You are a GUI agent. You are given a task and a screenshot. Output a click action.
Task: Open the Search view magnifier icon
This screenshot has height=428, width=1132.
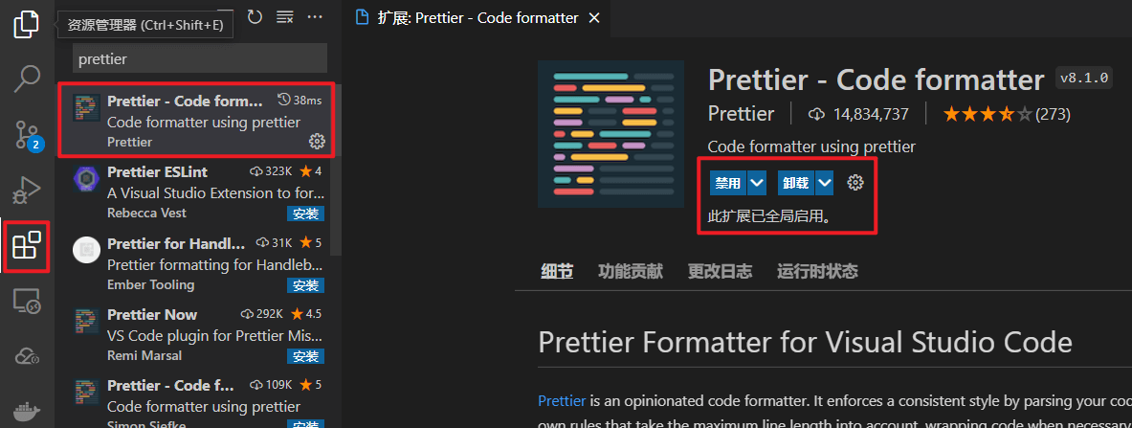27,79
